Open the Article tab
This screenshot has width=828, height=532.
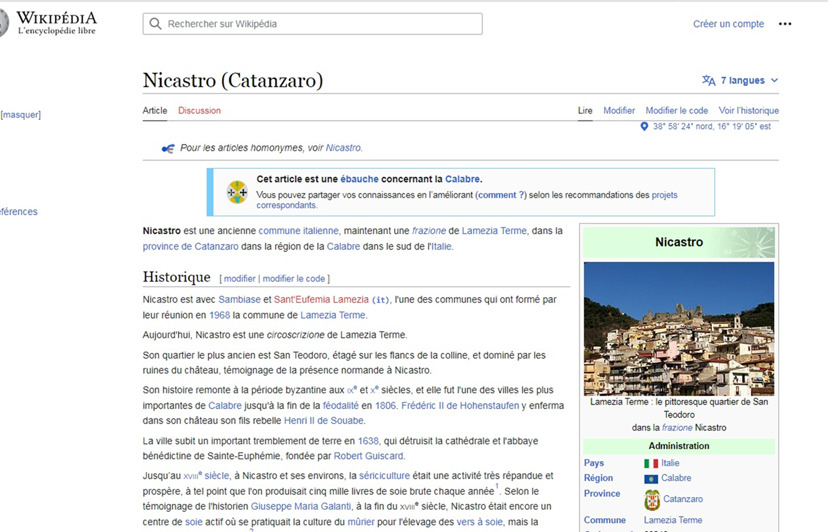(x=155, y=111)
